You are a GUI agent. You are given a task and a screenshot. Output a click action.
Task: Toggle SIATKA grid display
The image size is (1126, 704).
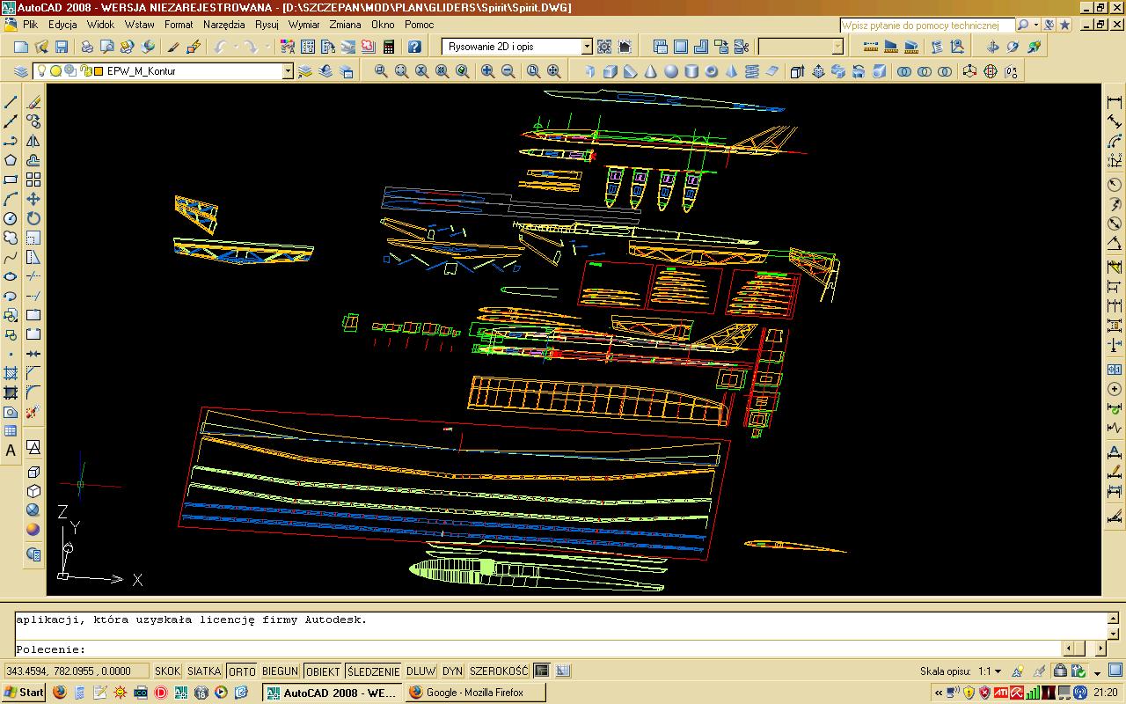click(204, 671)
